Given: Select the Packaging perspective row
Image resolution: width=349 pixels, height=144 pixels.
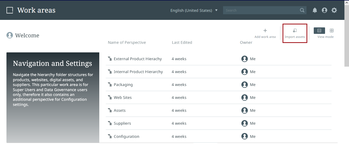Looking at the screenshot, I should pyautogui.click(x=123, y=85).
